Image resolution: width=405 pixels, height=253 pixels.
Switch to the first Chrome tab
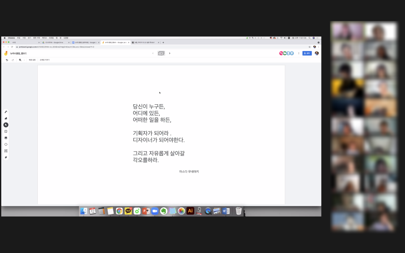[25, 42]
